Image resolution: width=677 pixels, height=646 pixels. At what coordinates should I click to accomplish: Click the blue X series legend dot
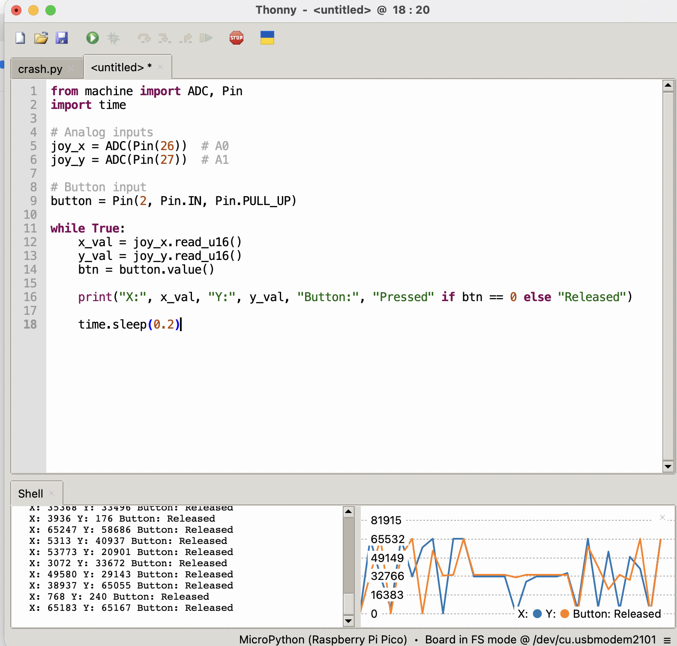(537, 614)
